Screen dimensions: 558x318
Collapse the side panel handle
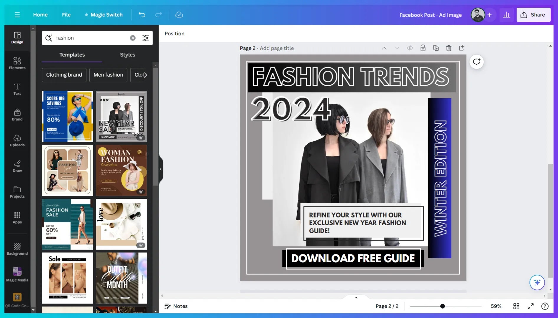tap(161, 169)
